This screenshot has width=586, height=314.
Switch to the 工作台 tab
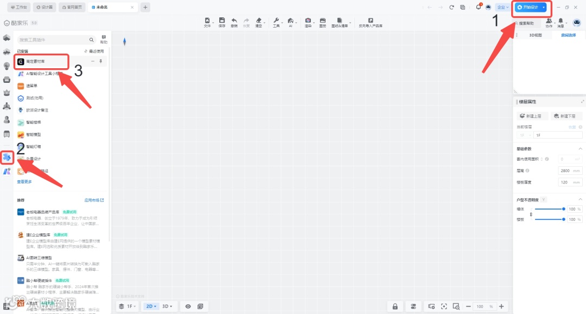pyautogui.click(x=19, y=7)
